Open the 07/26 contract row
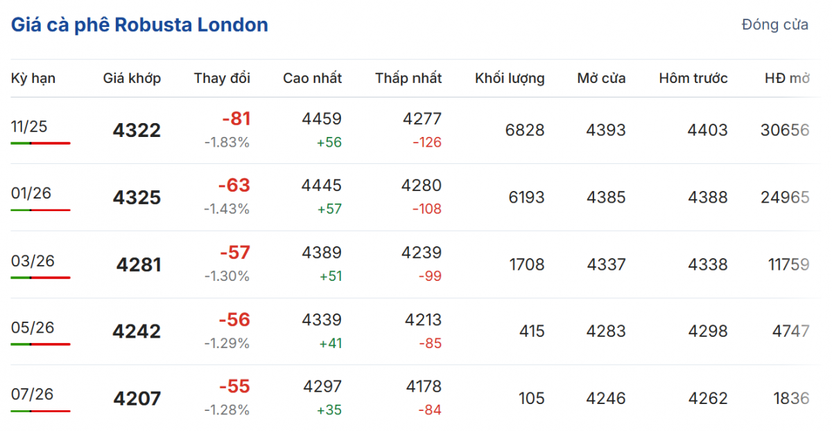Viewport: 832px width, 431px height. 33,394
